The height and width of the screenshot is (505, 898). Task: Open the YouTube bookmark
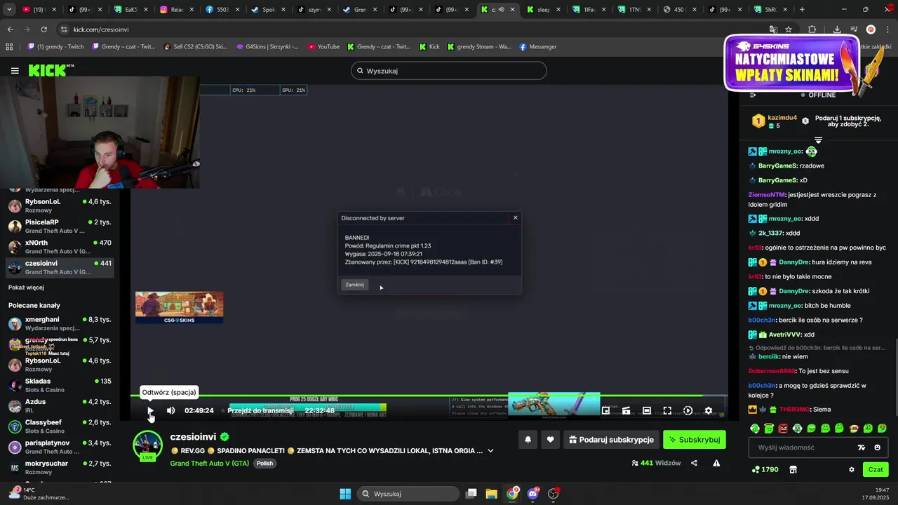[x=323, y=47]
